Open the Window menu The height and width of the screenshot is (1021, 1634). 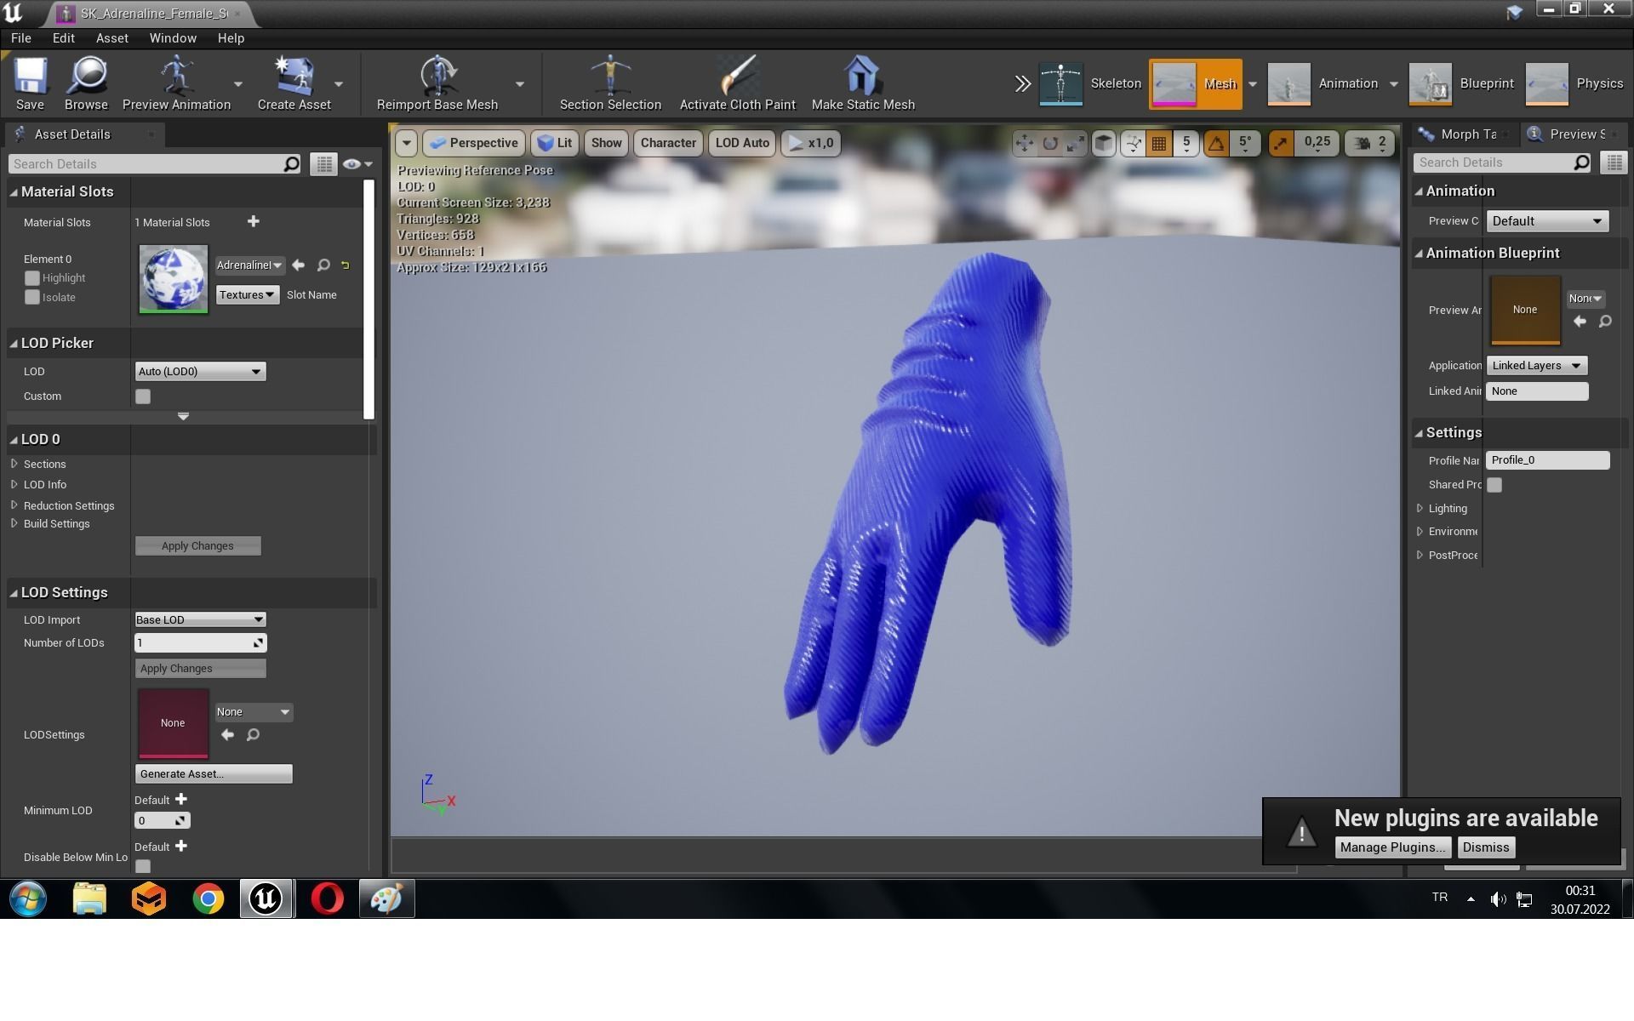(173, 38)
